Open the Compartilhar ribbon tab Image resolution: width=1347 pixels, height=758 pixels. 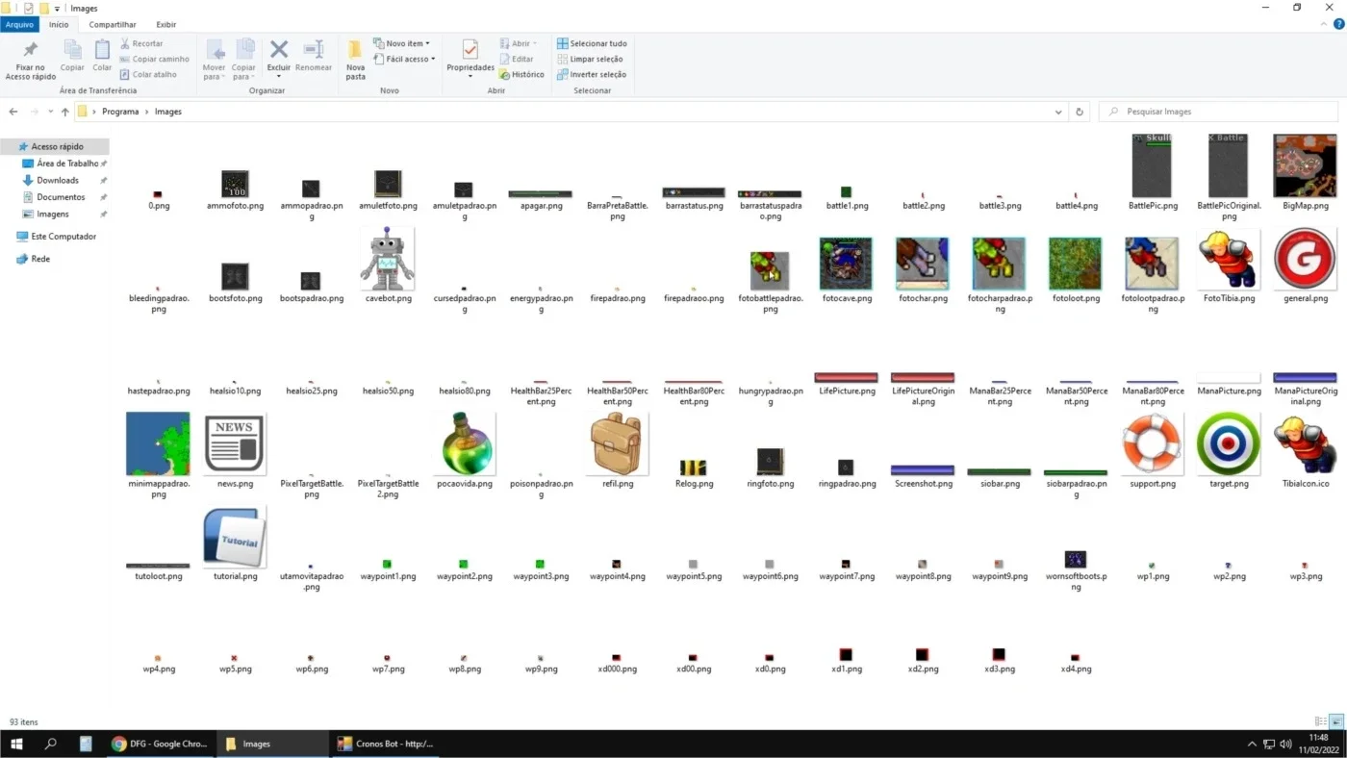point(113,24)
